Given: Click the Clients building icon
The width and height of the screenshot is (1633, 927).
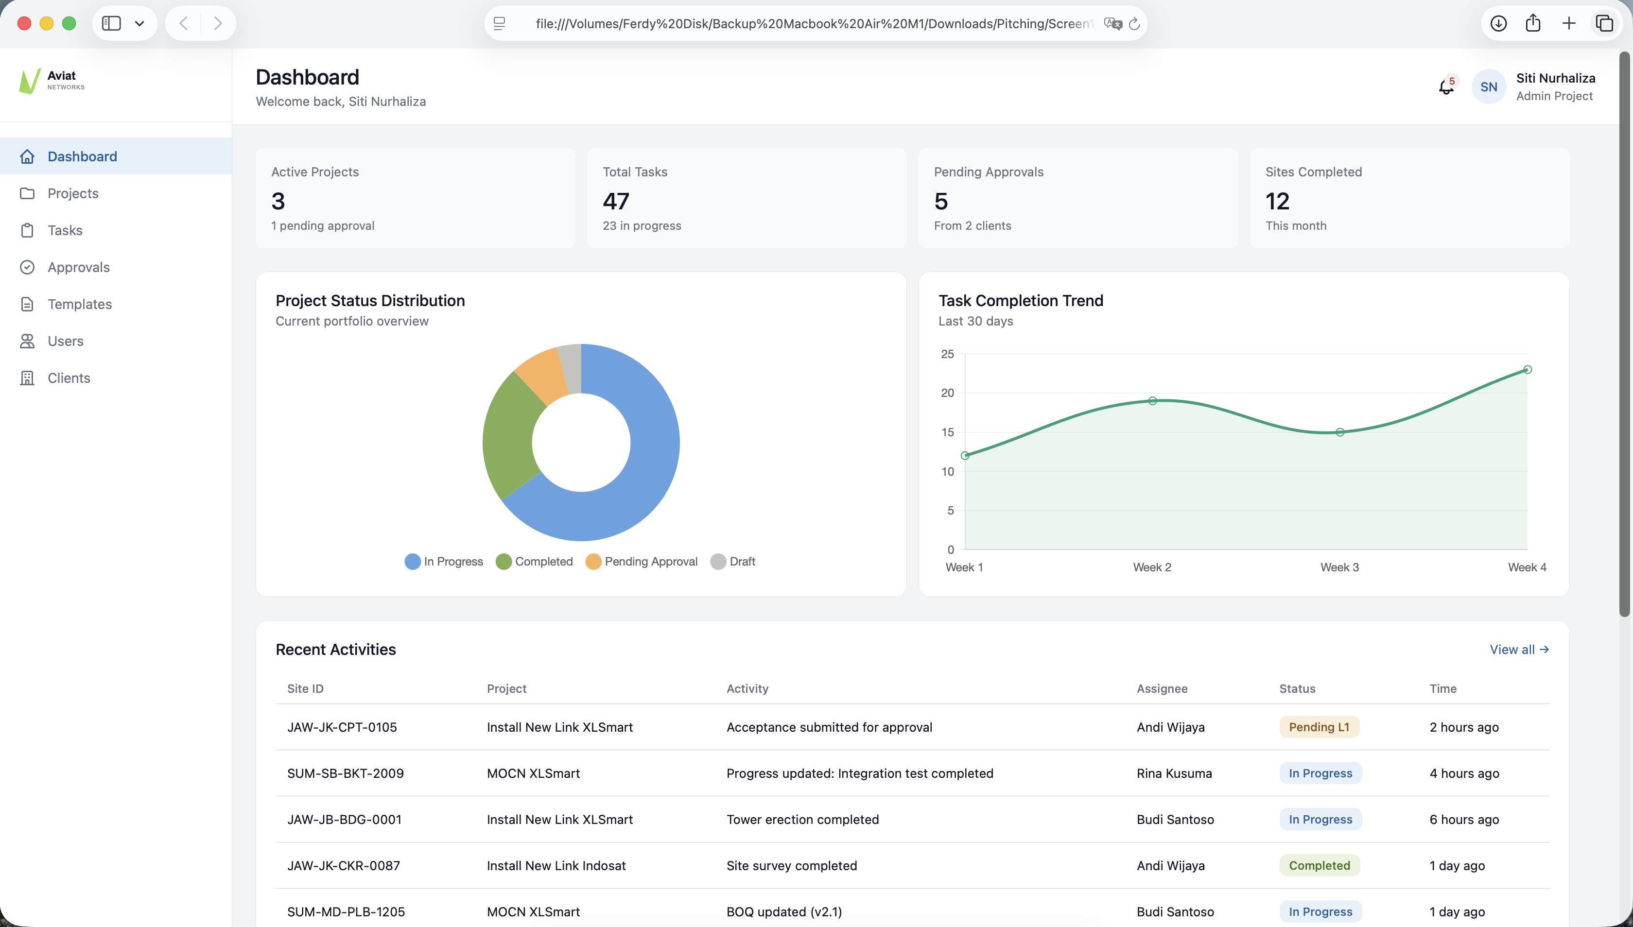Looking at the screenshot, I should click(27, 378).
